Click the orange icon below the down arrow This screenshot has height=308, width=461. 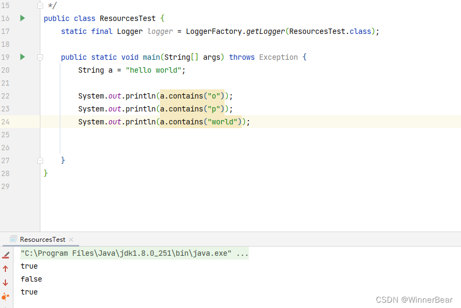click(x=5, y=297)
